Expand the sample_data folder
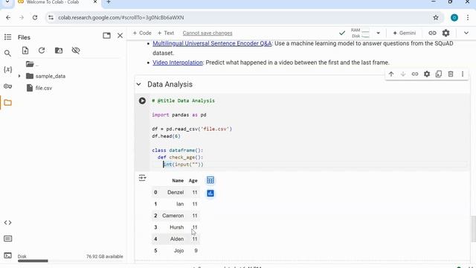476x268 pixels. (x=19, y=76)
